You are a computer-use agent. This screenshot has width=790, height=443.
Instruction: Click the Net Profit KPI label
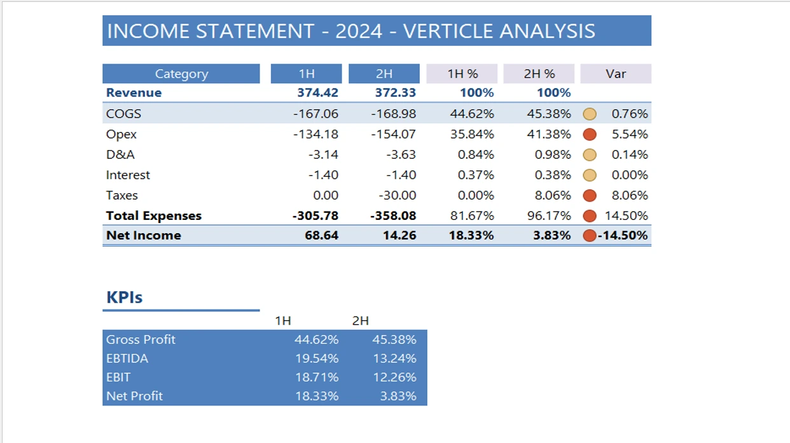[134, 396]
